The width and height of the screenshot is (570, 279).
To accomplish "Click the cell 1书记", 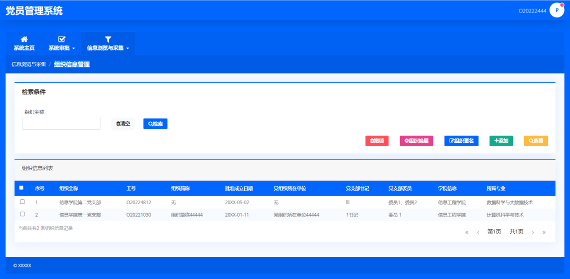I will pyautogui.click(x=352, y=215).
